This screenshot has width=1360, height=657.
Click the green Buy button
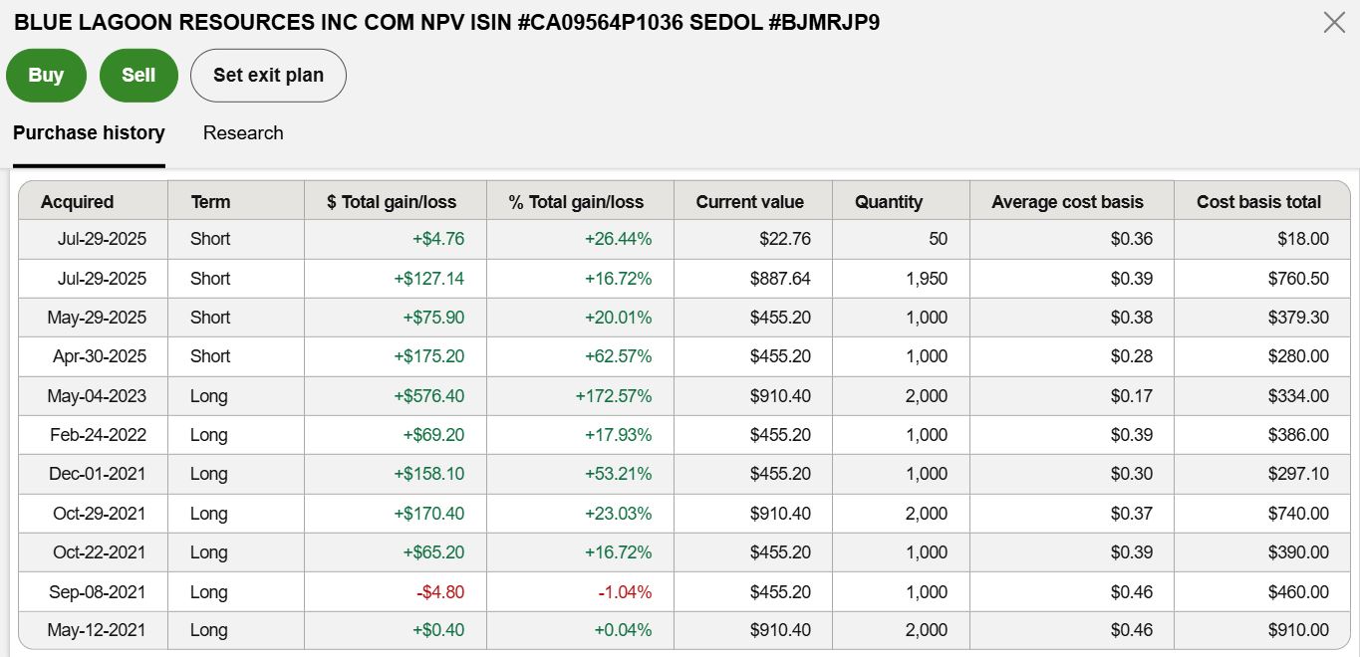tap(46, 75)
